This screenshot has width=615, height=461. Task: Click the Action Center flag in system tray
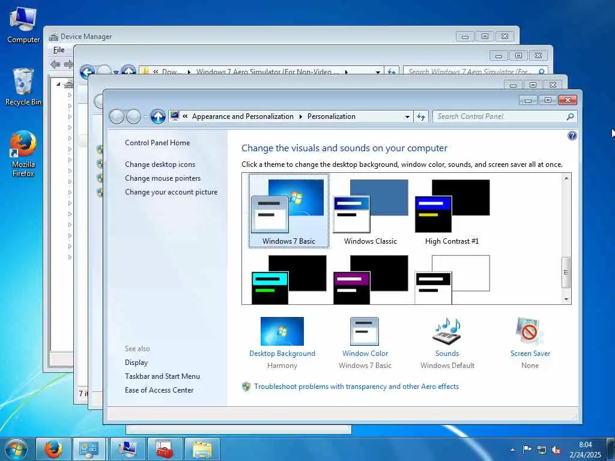(x=527, y=449)
